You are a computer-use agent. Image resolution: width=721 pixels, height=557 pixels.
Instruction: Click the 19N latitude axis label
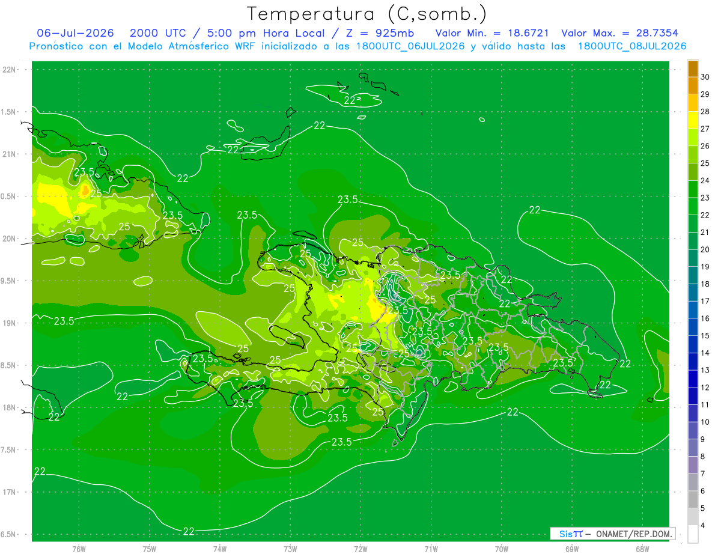10,323
